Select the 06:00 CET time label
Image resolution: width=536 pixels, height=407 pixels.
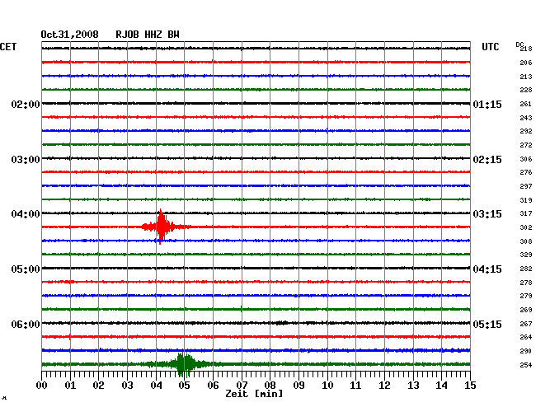26,324
